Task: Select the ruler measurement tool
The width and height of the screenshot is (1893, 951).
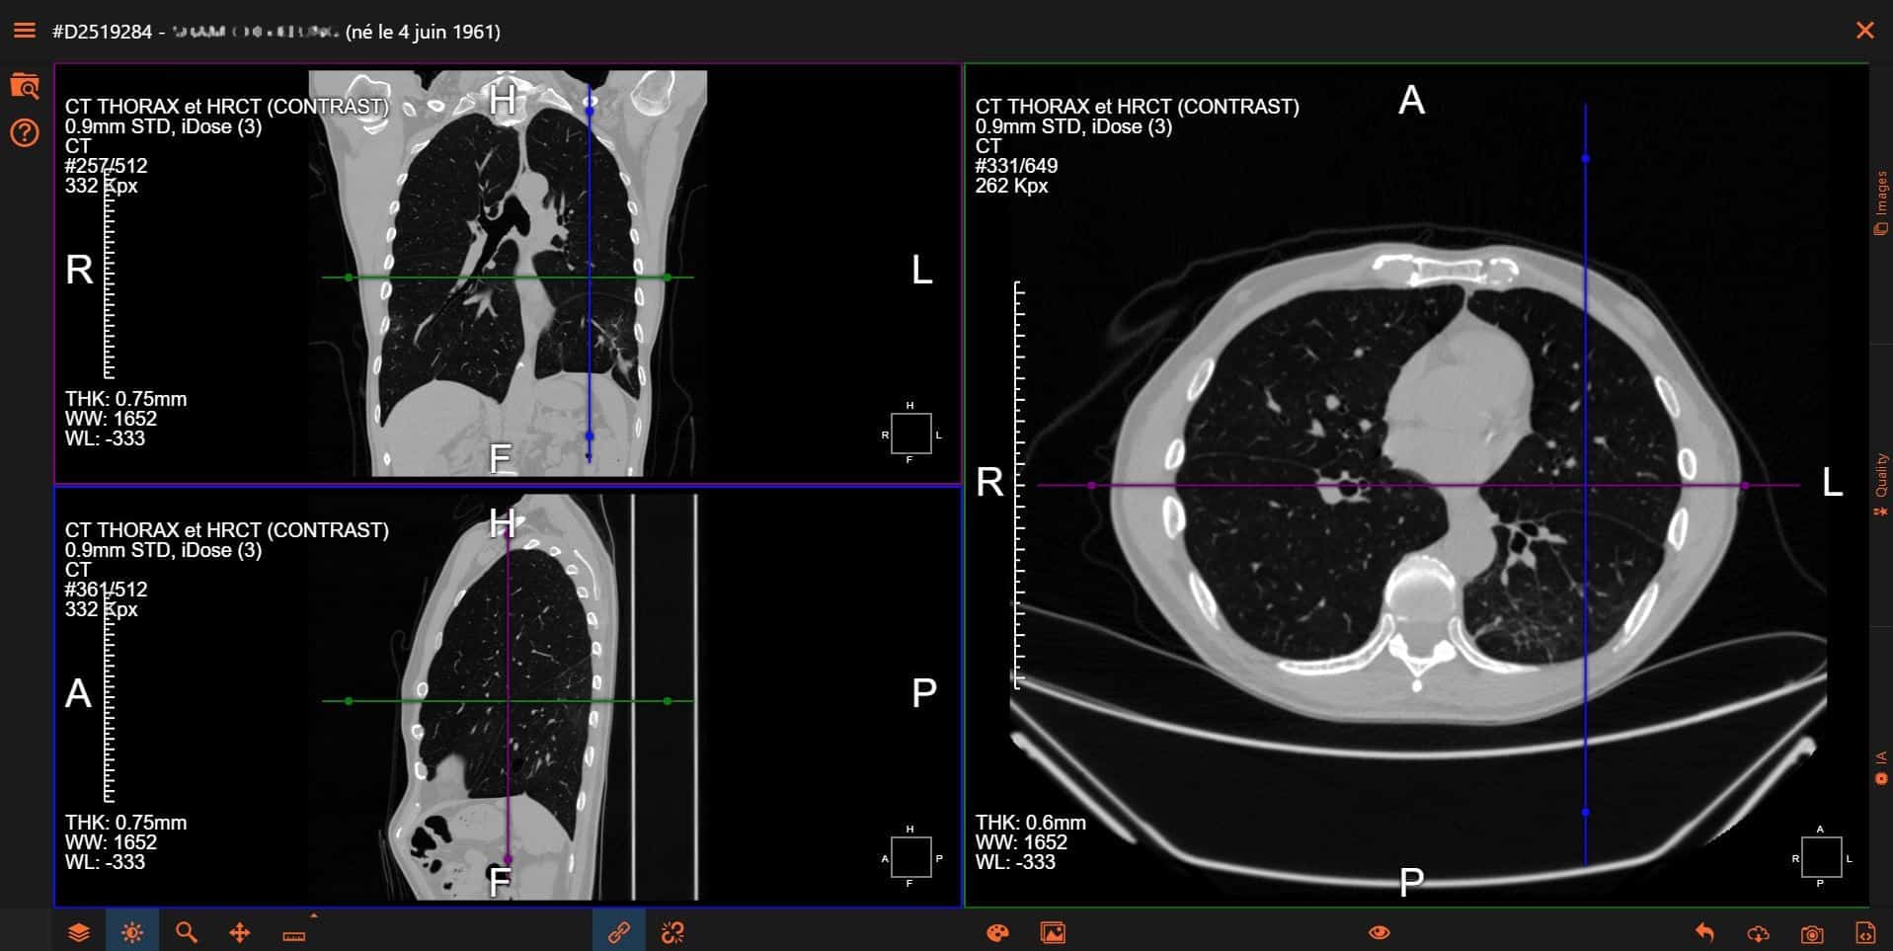Action: click(x=293, y=935)
